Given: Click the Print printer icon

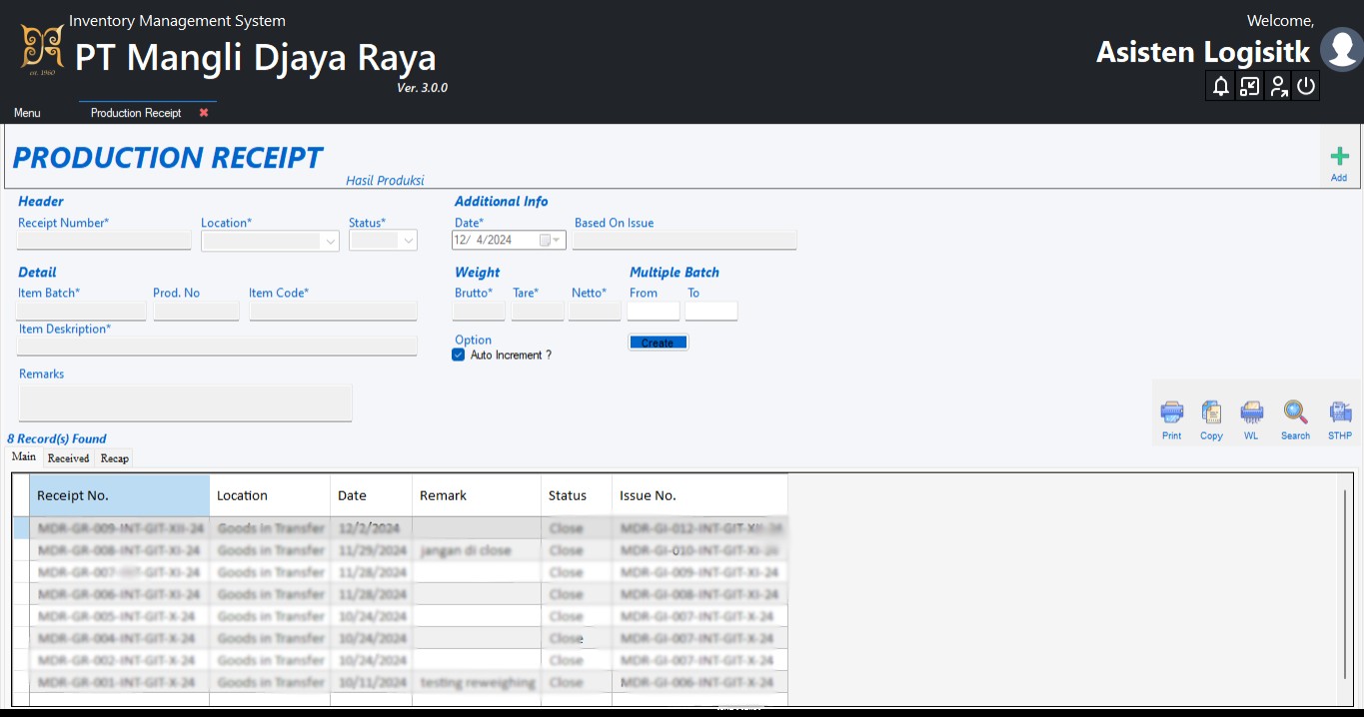Looking at the screenshot, I should pyautogui.click(x=1172, y=412).
